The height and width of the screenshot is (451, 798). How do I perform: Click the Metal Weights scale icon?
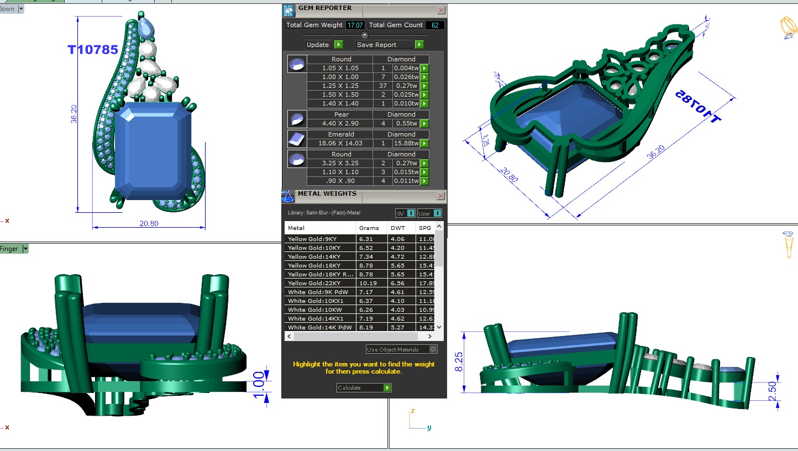tap(287, 196)
